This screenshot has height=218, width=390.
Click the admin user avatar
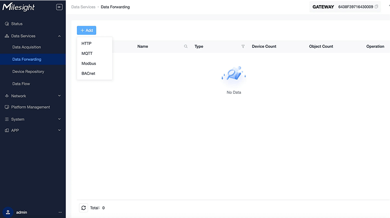7,212
